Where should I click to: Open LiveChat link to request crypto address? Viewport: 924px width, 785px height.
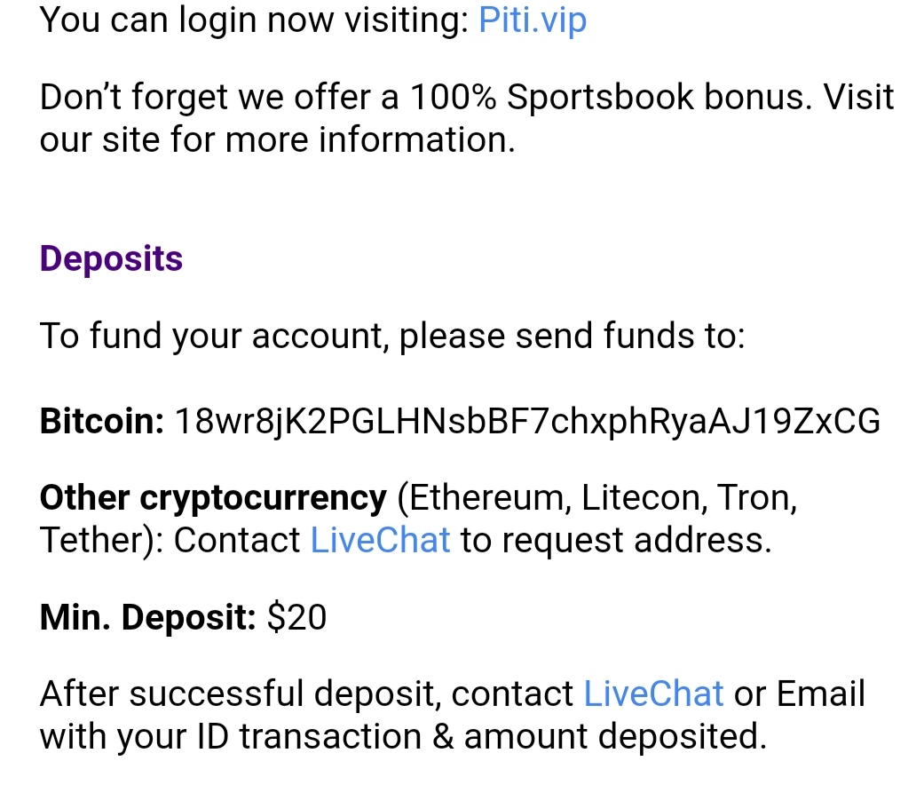click(380, 540)
